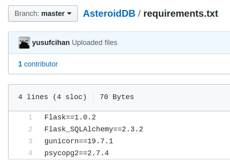Click the gunicorn==19.7.1 code line
230x164 pixels.
pyautogui.click(x=79, y=141)
